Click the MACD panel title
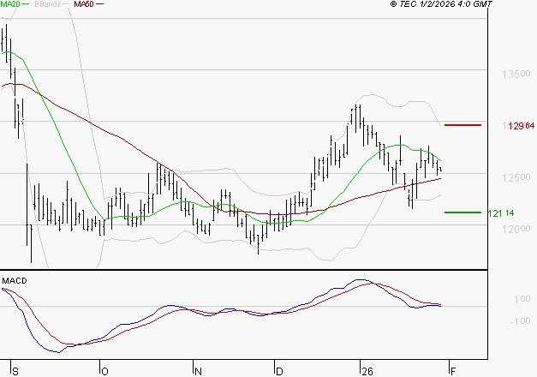This screenshot has width=537, height=377. (x=15, y=281)
